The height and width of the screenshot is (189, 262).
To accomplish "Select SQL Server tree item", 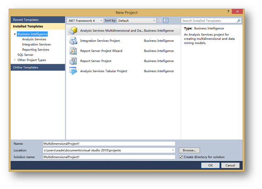I will (25, 55).
